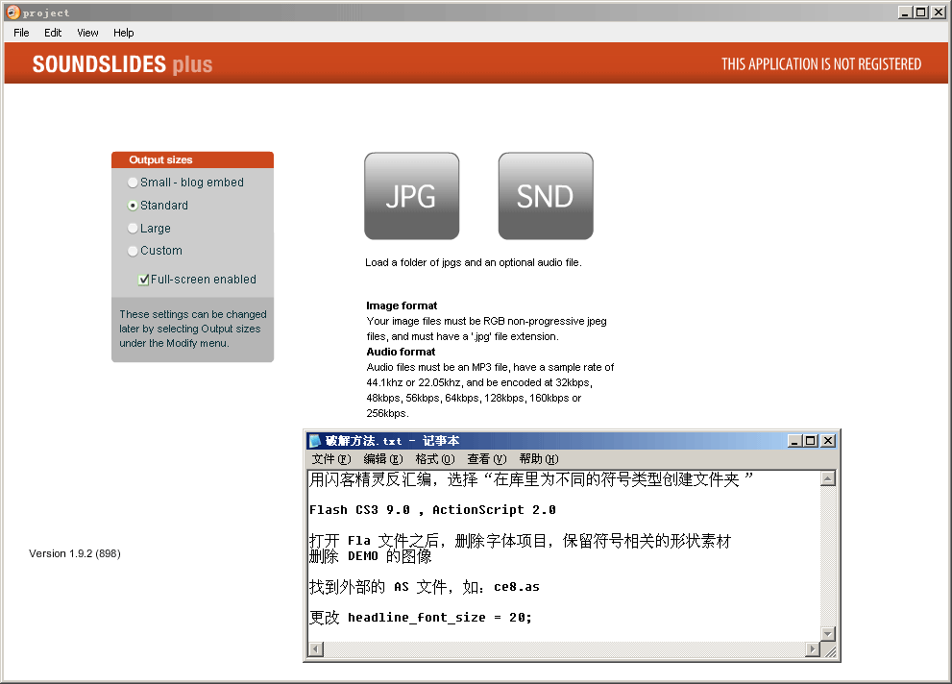Click Notepad's horizontal scroll left arrow
Image resolution: width=952 pixels, height=684 pixels.
coord(316,649)
